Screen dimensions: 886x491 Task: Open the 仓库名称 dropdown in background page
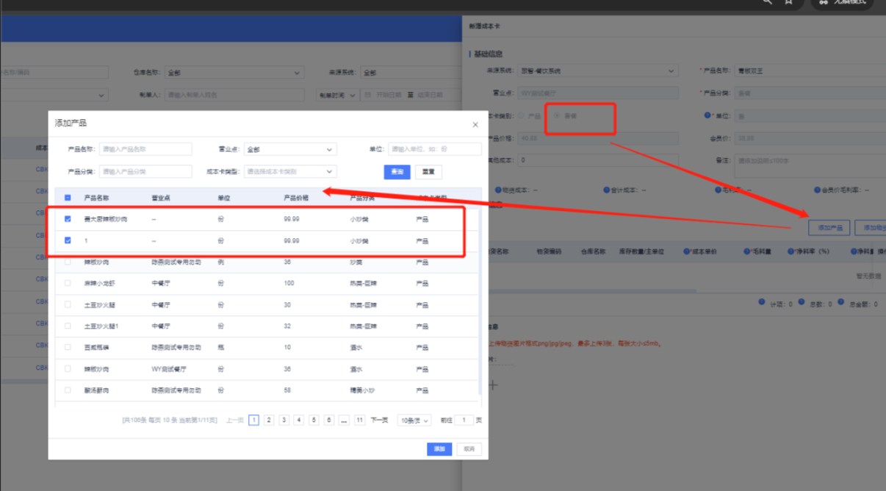234,73
